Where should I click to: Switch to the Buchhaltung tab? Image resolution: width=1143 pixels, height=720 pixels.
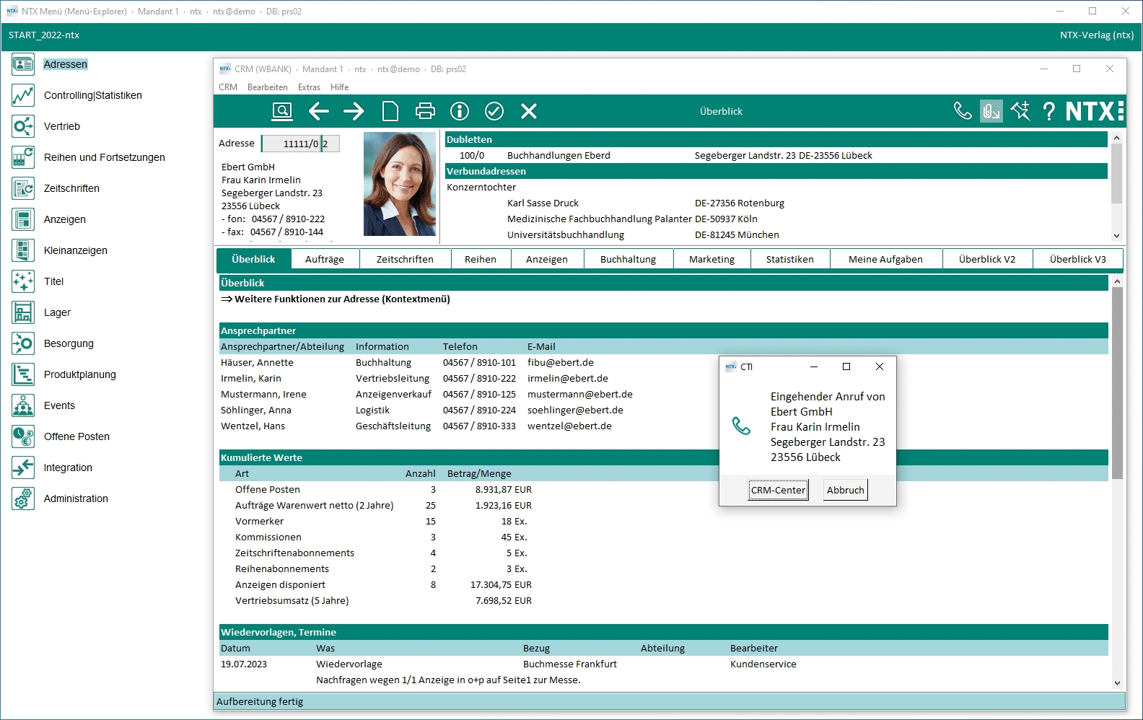tap(629, 259)
